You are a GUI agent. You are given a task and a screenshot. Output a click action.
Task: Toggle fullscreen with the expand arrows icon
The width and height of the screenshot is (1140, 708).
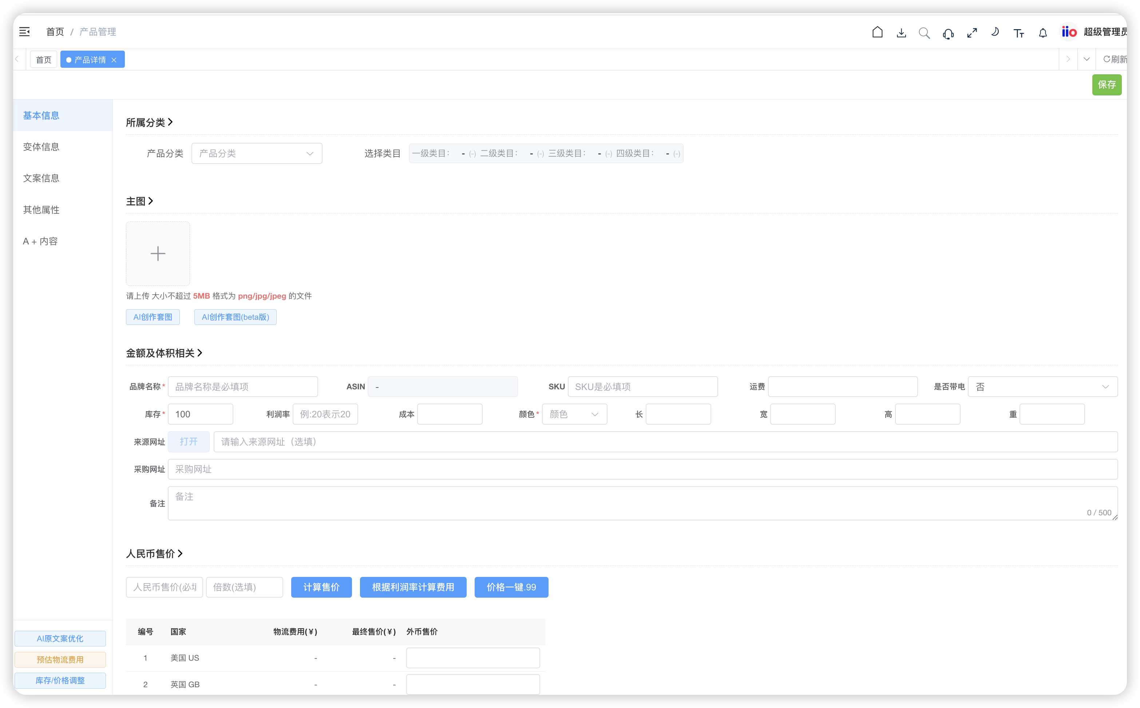click(x=972, y=33)
